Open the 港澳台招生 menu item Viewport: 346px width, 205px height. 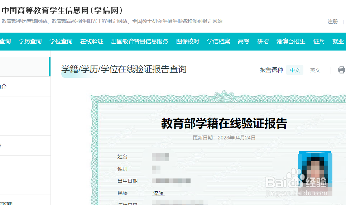(x=291, y=41)
